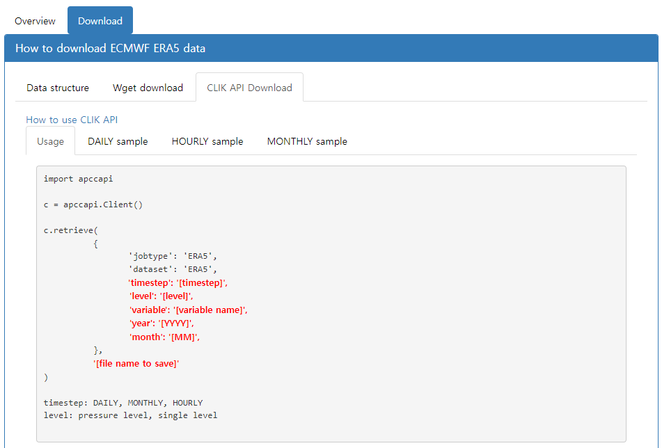Click the 'level: pressure level, single level' note
662x448 pixels.
pyautogui.click(x=130, y=415)
